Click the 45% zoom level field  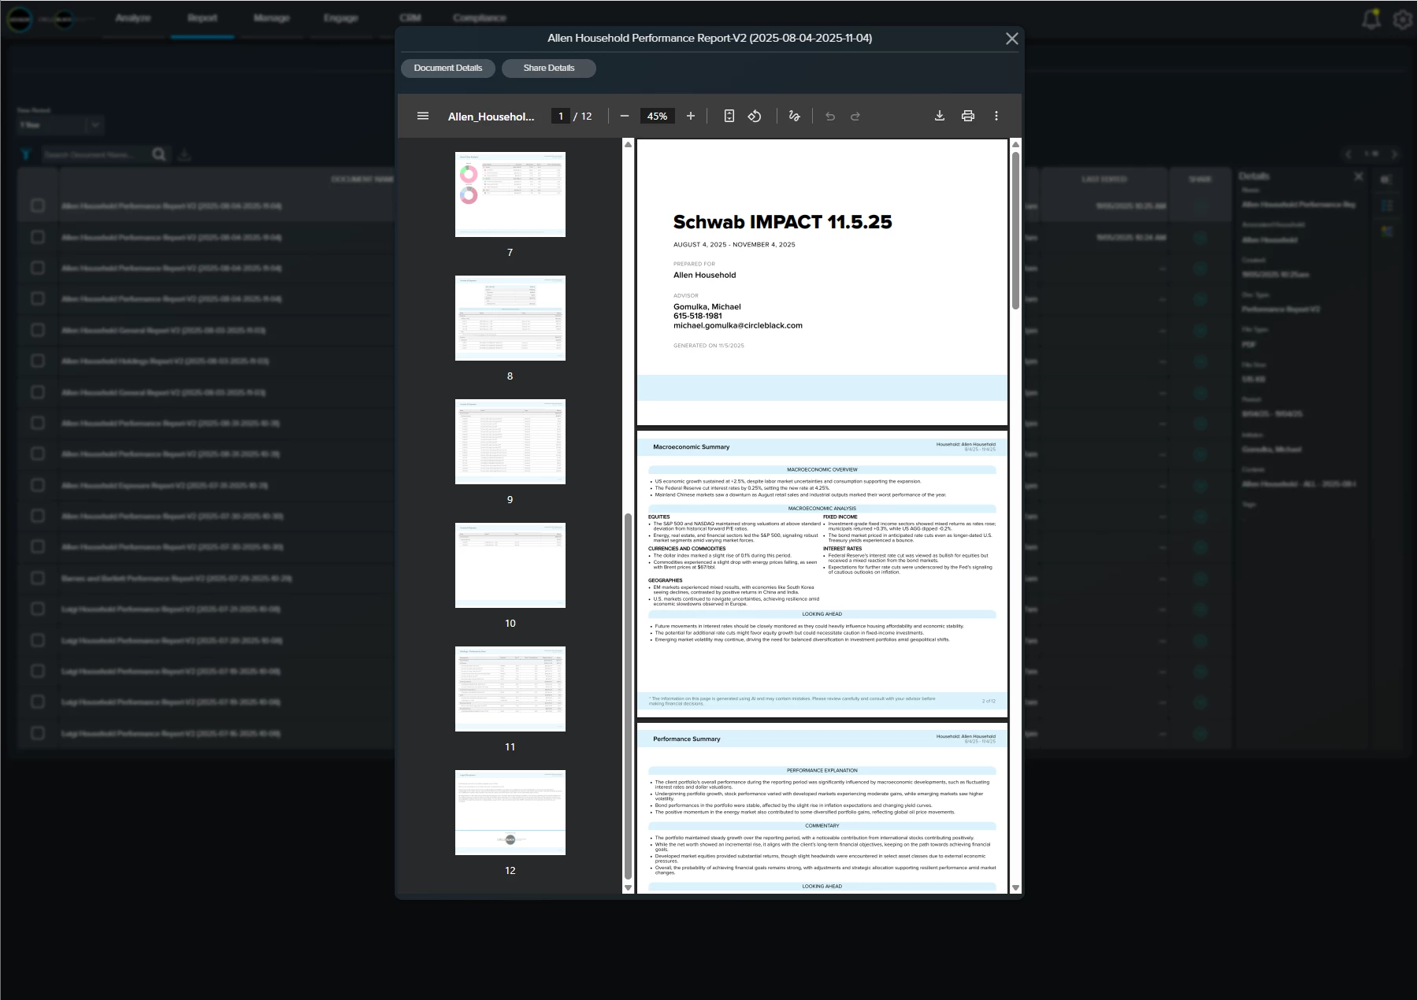pyautogui.click(x=658, y=116)
